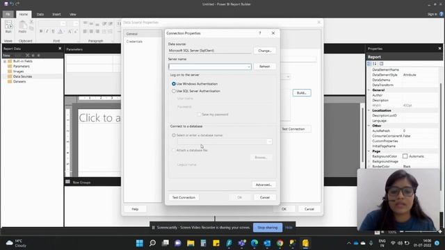Viewport: 445px width, 250px height.
Task: Click the Run icon in the ribbon
Action: click(x=8, y=27)
